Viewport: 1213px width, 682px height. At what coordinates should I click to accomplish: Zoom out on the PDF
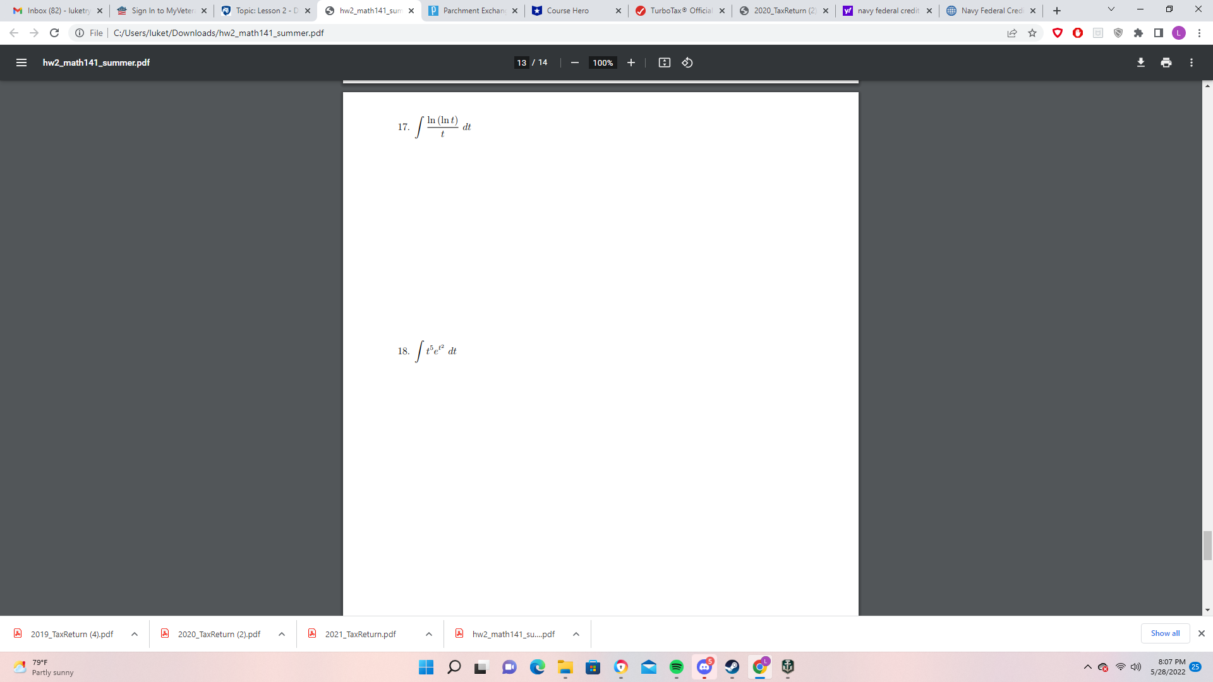574,63
